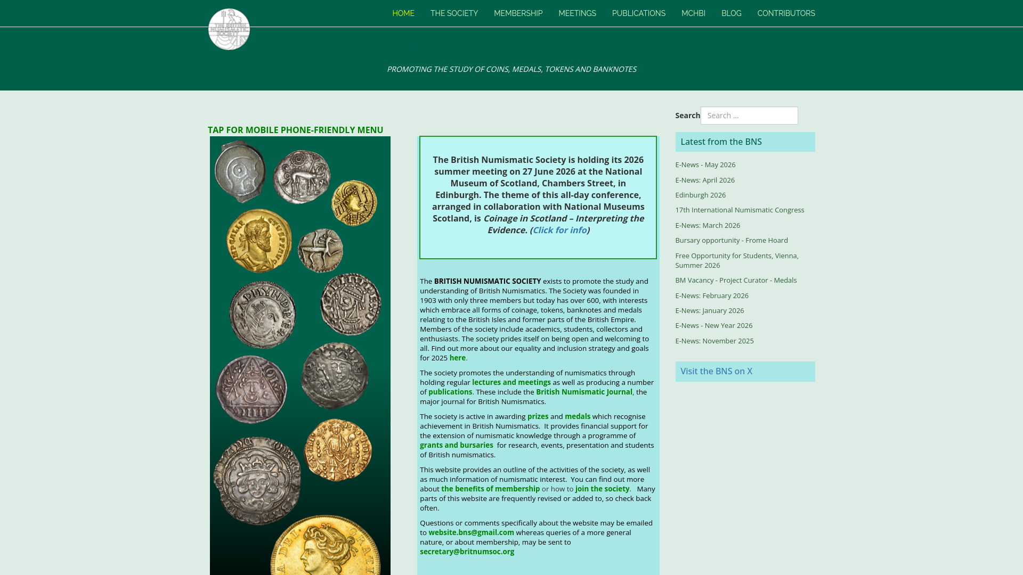
Task: Open 'E-News - May 2026' post
Action: pyautogui.click(x=705, y=165)
